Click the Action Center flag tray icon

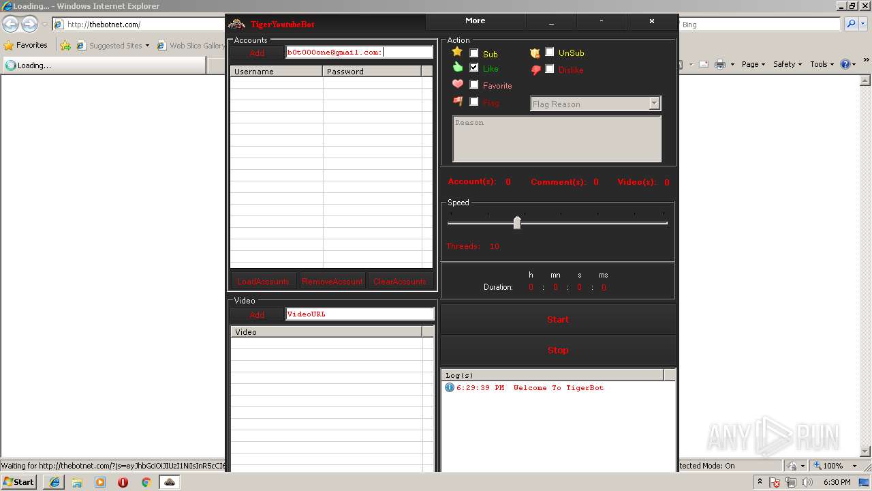[775, 482]
